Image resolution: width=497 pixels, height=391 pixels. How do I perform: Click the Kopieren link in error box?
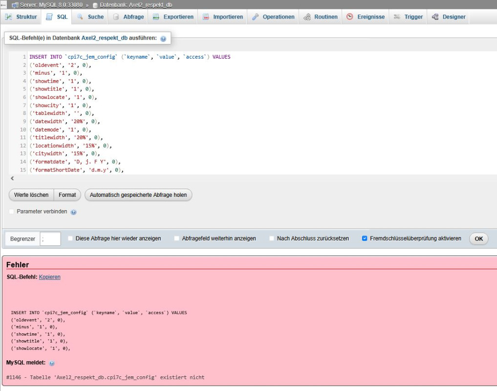click(x=49, y=277)
